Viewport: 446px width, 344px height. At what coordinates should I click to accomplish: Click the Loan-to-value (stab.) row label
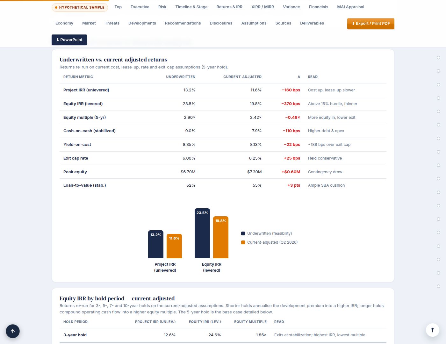84,185
